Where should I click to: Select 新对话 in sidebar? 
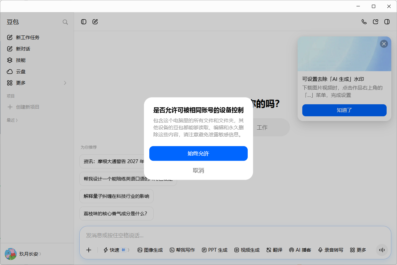pyautogui.click(x=37, y=49)
